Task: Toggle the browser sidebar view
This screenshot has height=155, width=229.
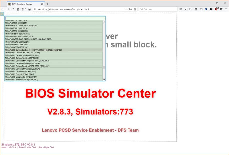Action: 191,9
